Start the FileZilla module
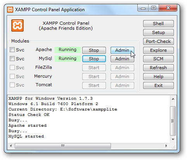 coord(94,68)
